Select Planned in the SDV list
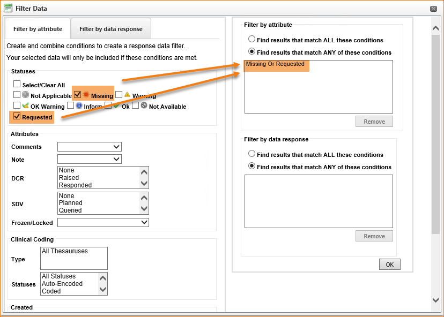444x317 pixels. pos(70,203)
